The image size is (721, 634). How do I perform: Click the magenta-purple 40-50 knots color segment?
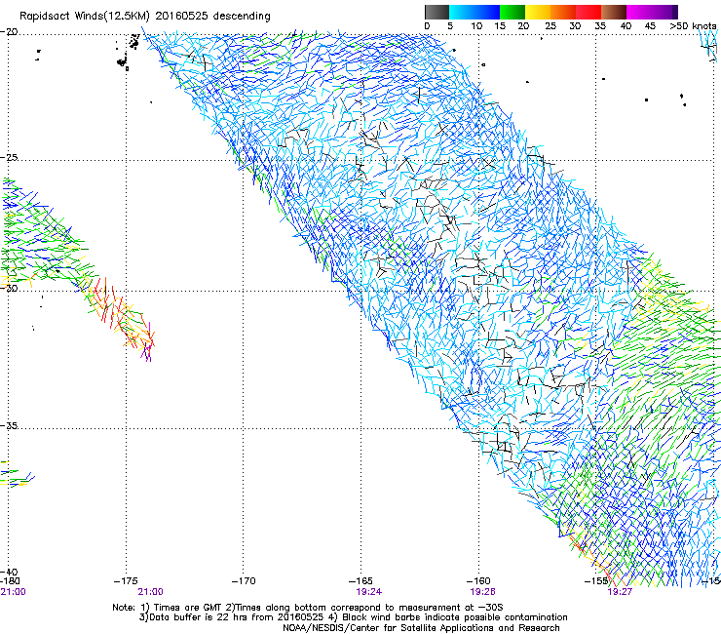click(x=652, y=12)
